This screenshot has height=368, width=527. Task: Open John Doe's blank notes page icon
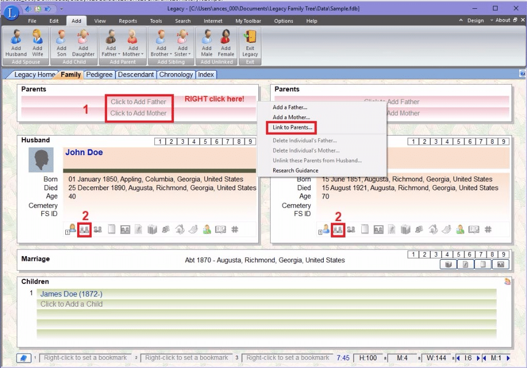pyautogui.click(x=112, y=230)
